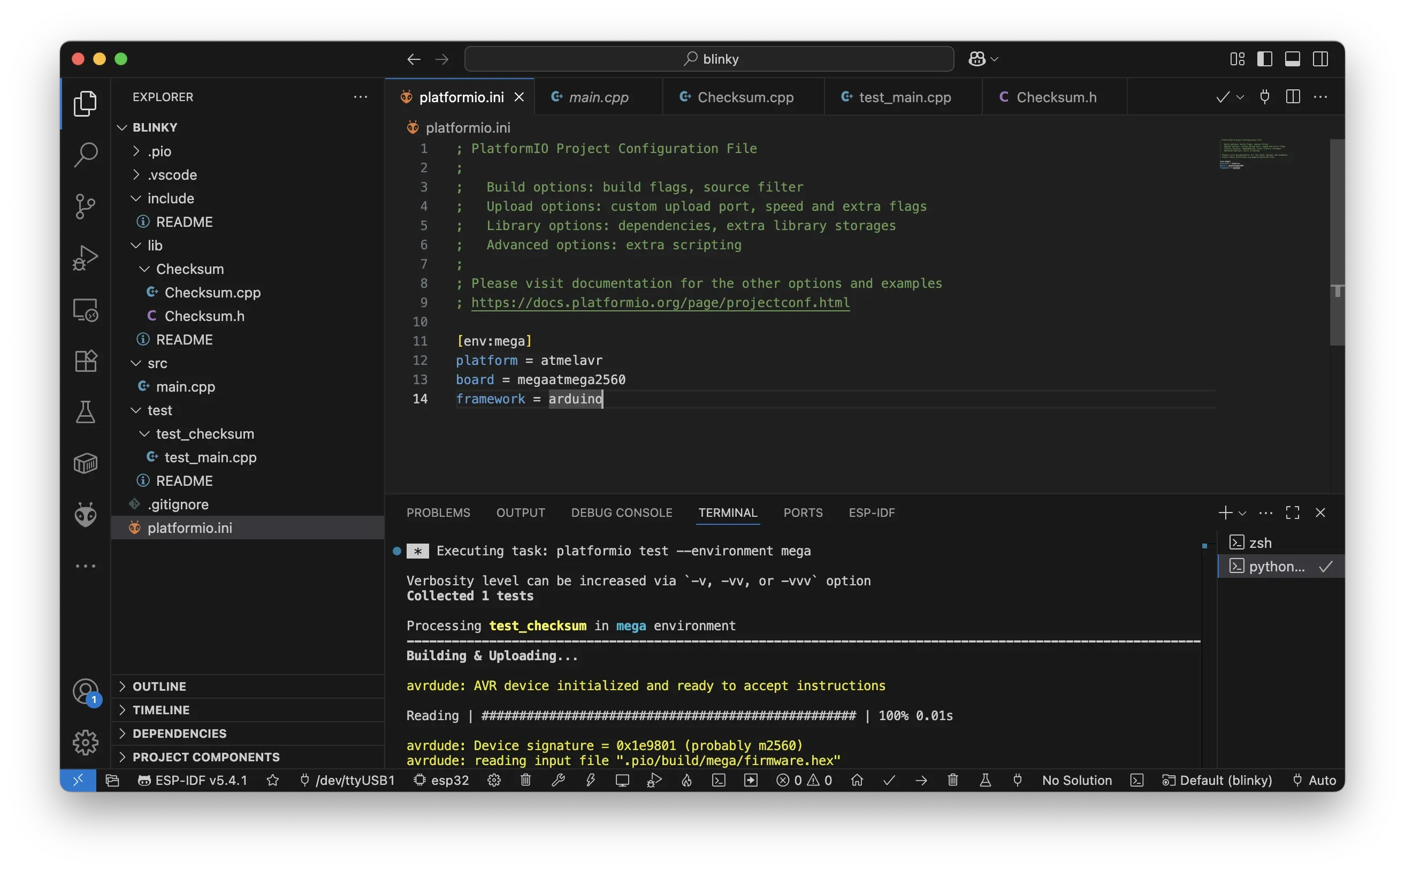Open the Run and Debug sidebar icon
The image size is (1405, 871).
[x=85, y=257]
